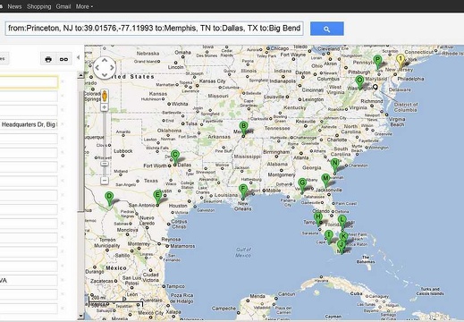Click map marker O near Washington
Screen dimensions: 464x322
[x=359, y=83]
